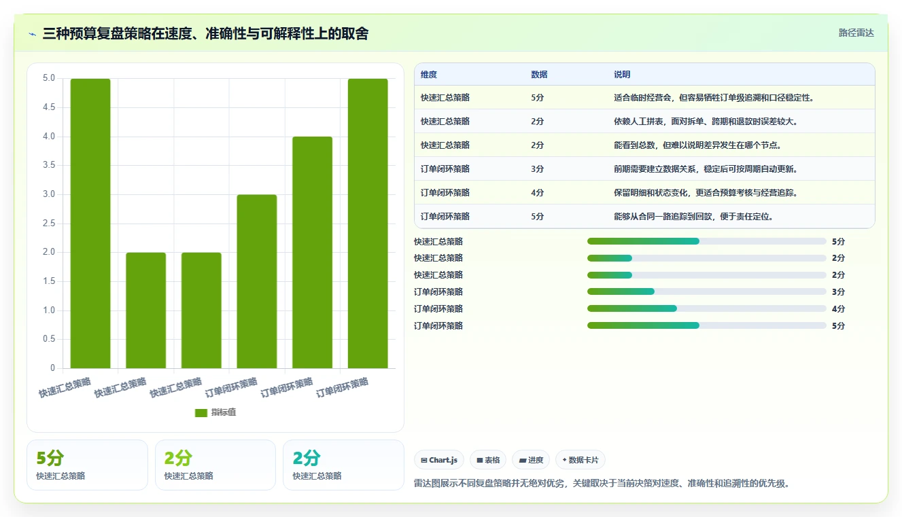Click the 路径雷达 label in the header

click(856, 33)
